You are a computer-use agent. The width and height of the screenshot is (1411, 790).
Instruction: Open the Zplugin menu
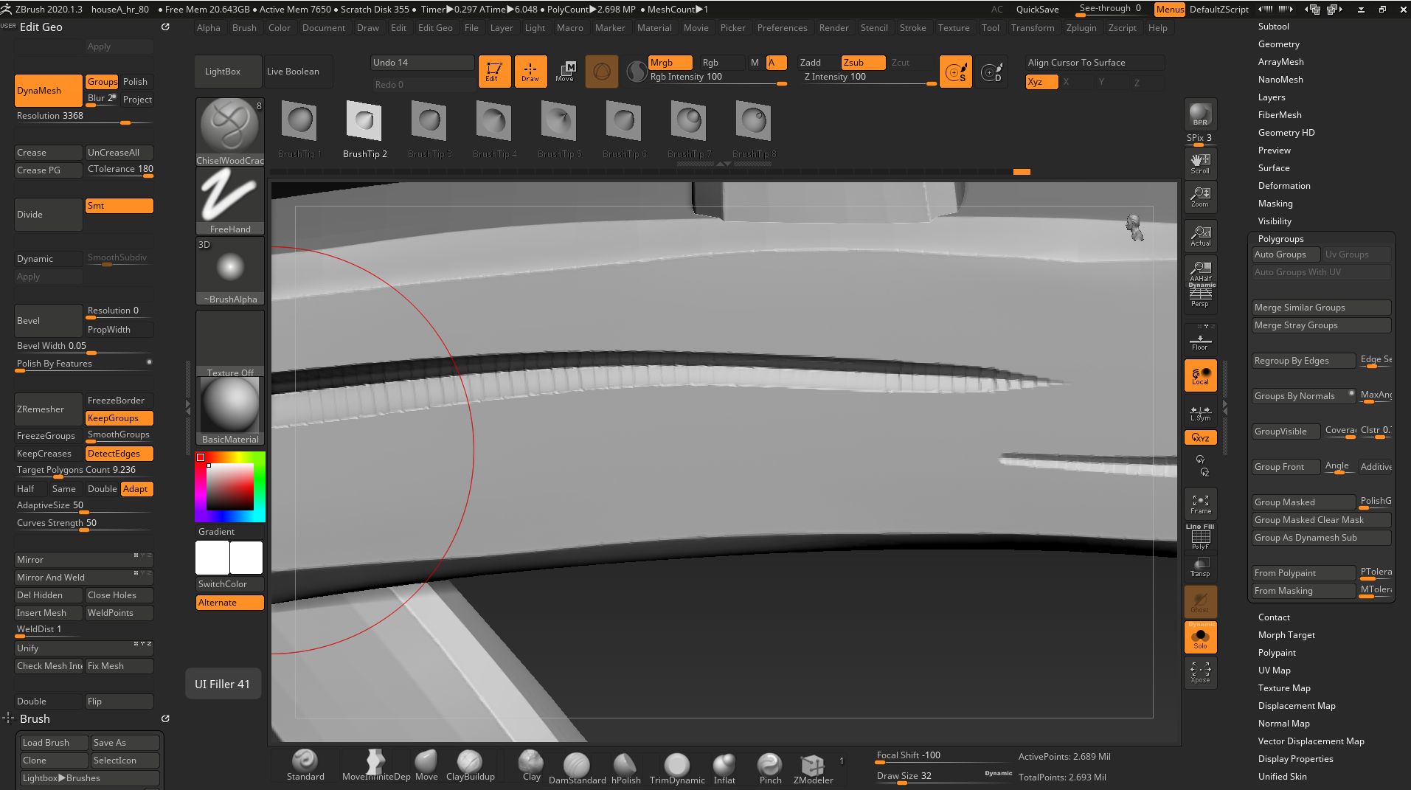point(1081,27)
